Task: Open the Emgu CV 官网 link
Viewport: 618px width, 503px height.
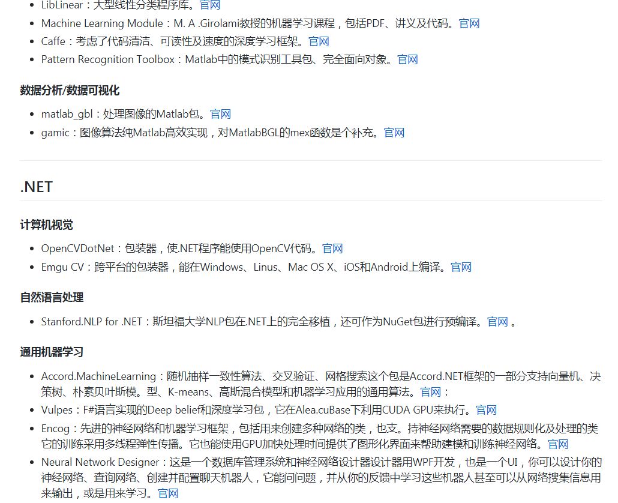Action: (461, 267)
